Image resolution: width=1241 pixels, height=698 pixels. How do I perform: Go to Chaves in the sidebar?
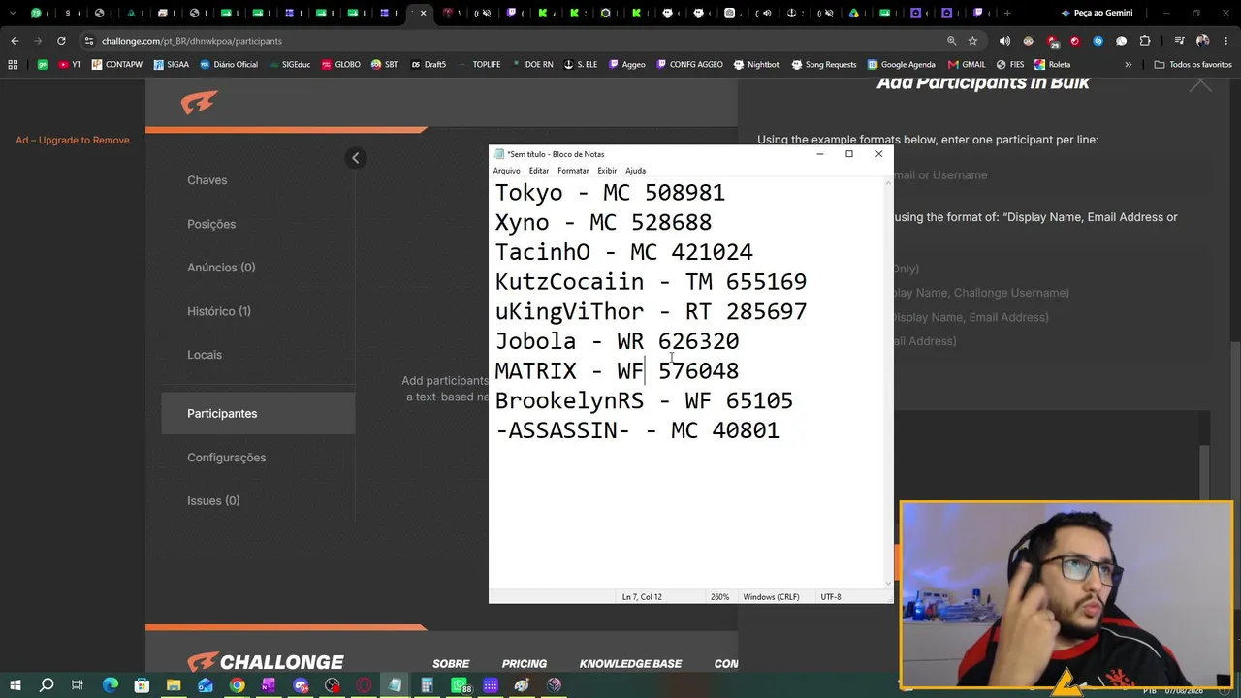207,180
